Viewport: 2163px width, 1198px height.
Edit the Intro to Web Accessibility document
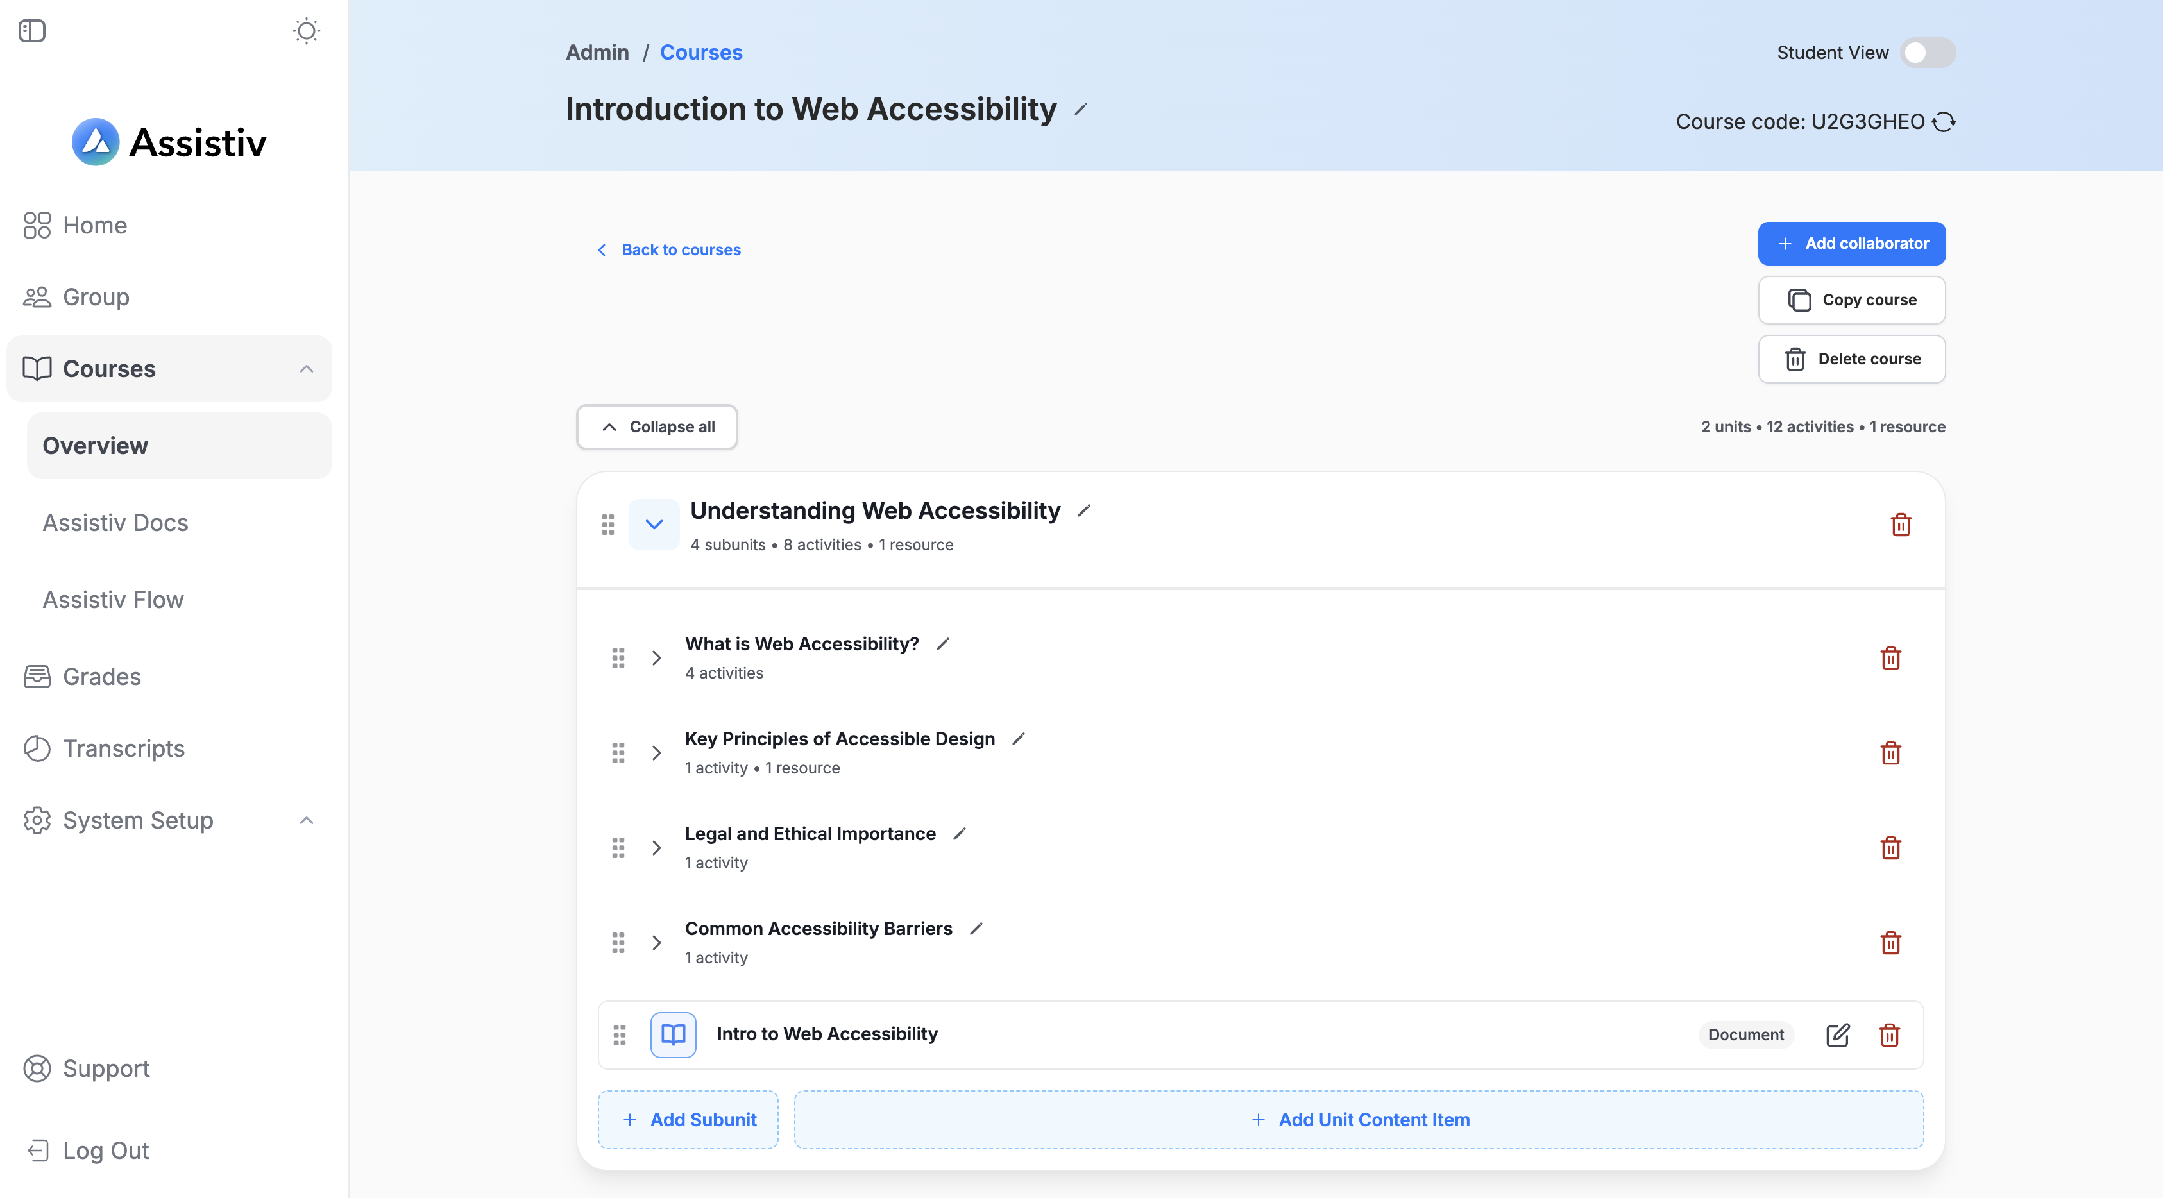[1837, 1034]
